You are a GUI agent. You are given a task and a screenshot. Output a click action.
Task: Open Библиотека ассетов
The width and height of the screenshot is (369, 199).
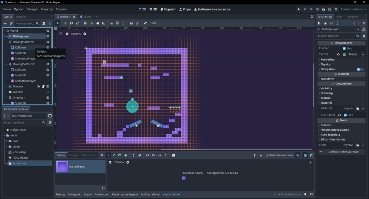tap(212, 9)
